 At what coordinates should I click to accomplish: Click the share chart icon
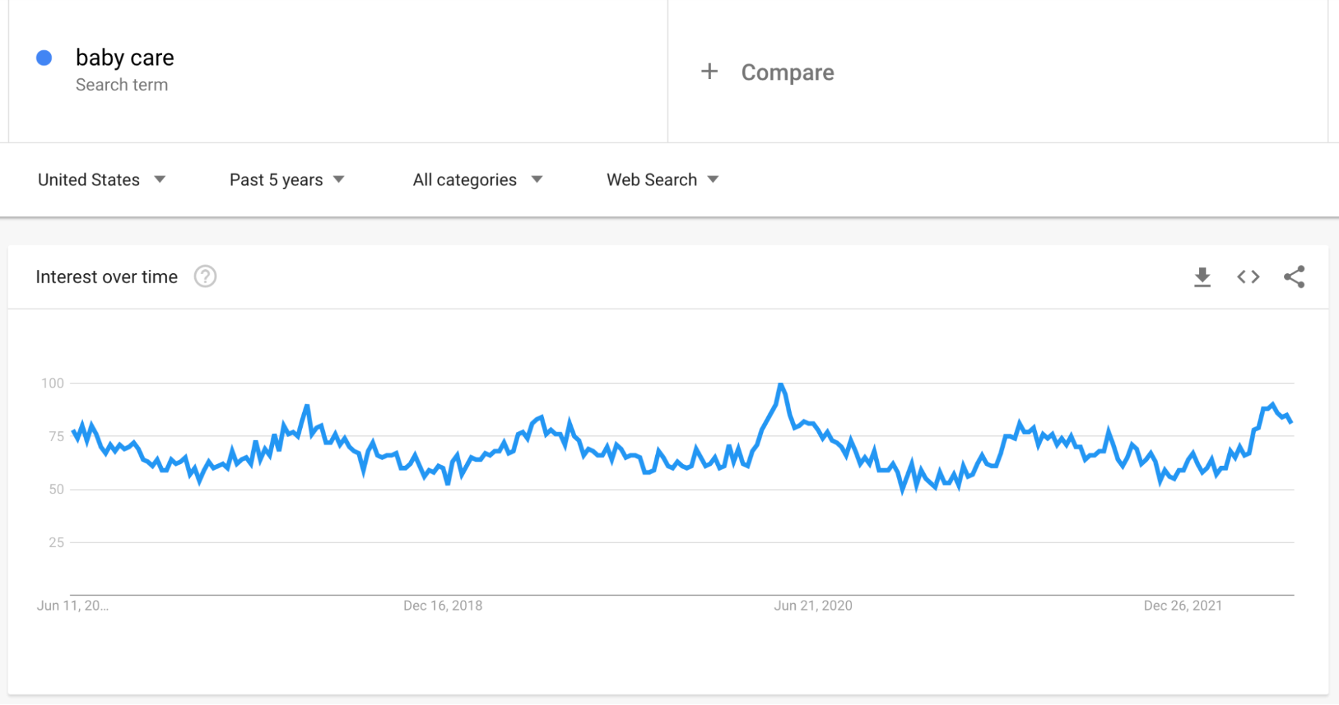(x=1294, y=277)
